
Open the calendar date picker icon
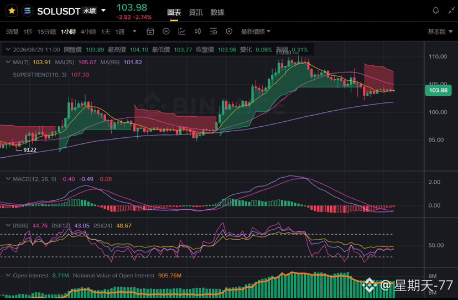pyautogui.click(x=150, y=32)
